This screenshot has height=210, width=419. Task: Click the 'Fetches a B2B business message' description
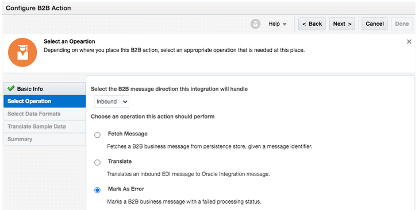[209, 146]
